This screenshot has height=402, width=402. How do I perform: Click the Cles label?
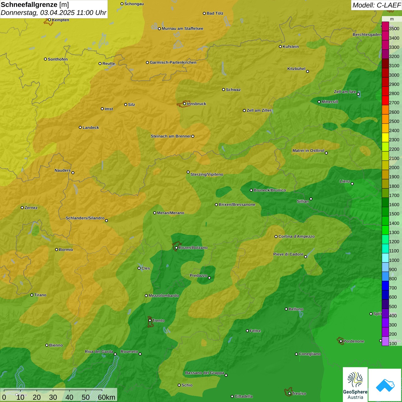coord(146,268)
